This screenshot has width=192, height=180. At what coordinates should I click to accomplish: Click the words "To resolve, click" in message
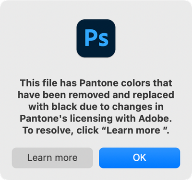(x=60, y=131)
